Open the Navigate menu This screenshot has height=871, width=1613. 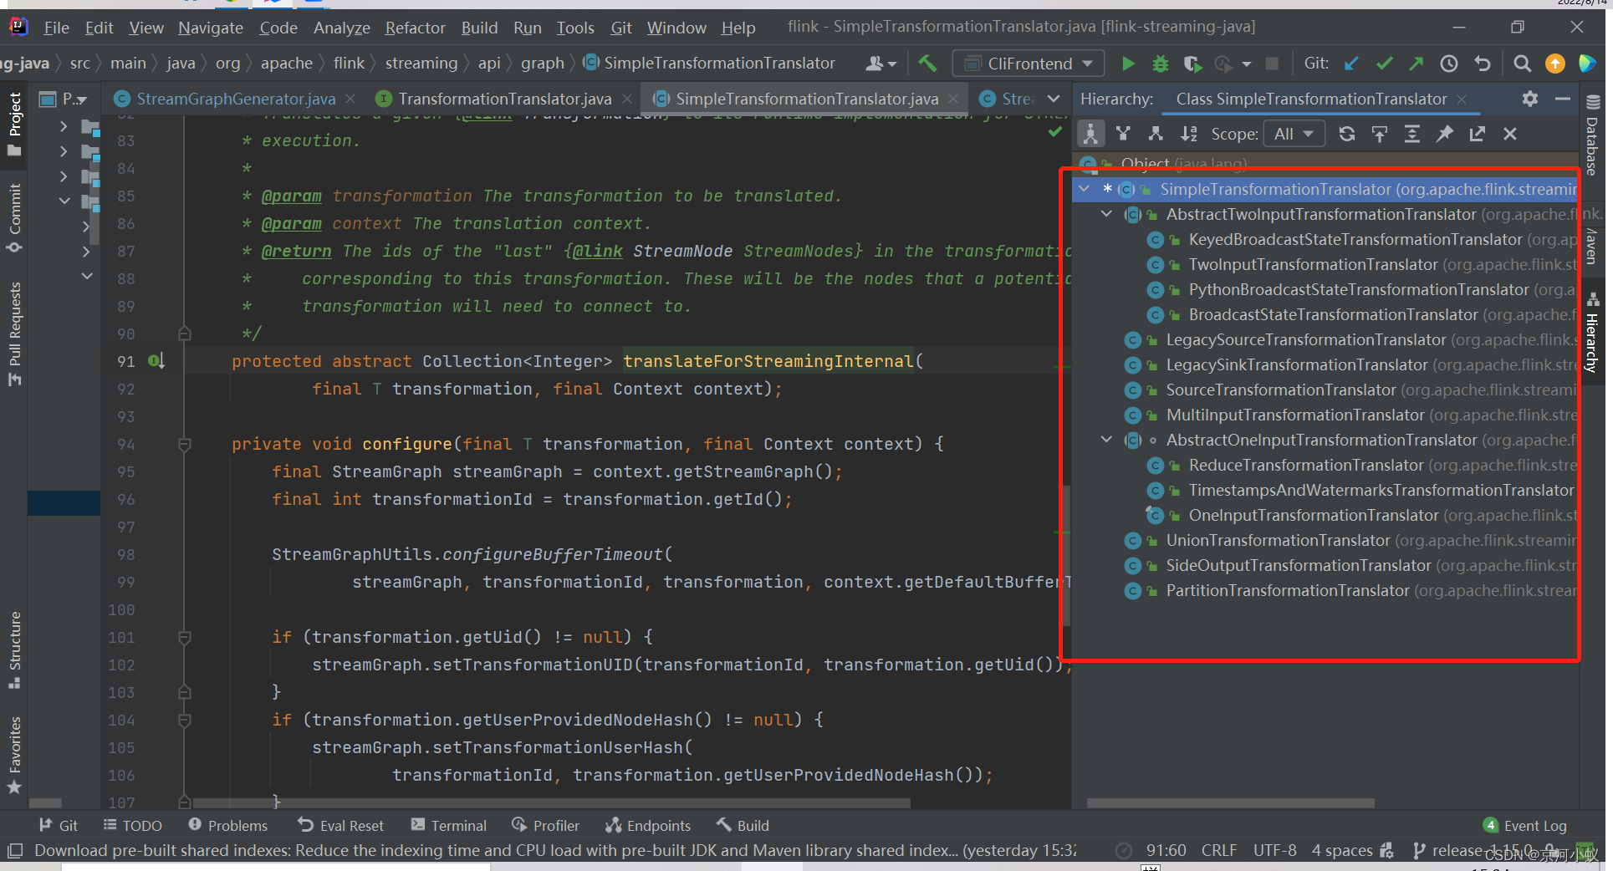[x=211, y=28]
